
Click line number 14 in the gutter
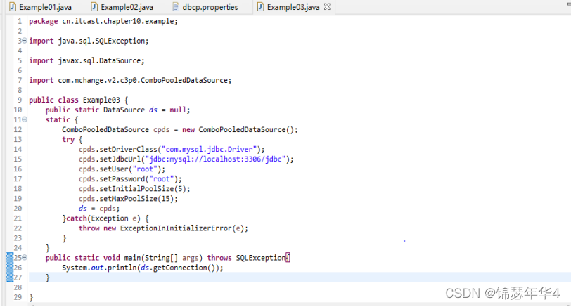pyautogui.click(x=18, y=149)
